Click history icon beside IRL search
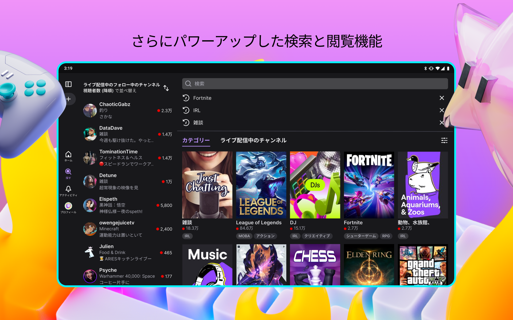 point(186,110)
